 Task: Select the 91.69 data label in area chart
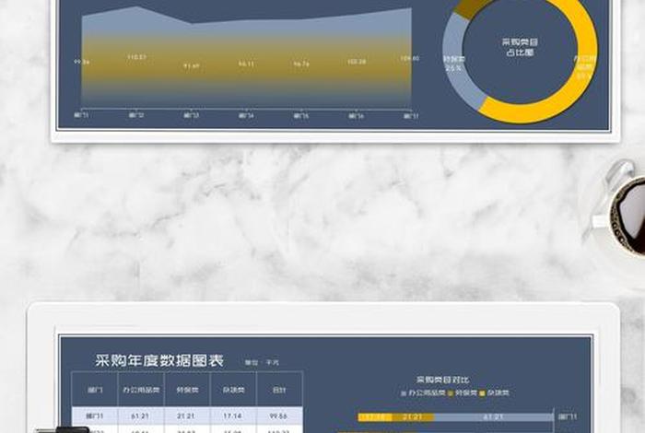pyautogui.click(x=191, y=65)
